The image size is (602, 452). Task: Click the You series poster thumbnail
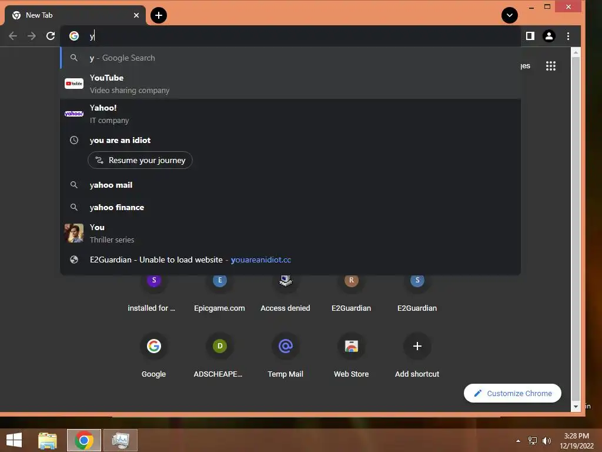click(x=74, y=233)
